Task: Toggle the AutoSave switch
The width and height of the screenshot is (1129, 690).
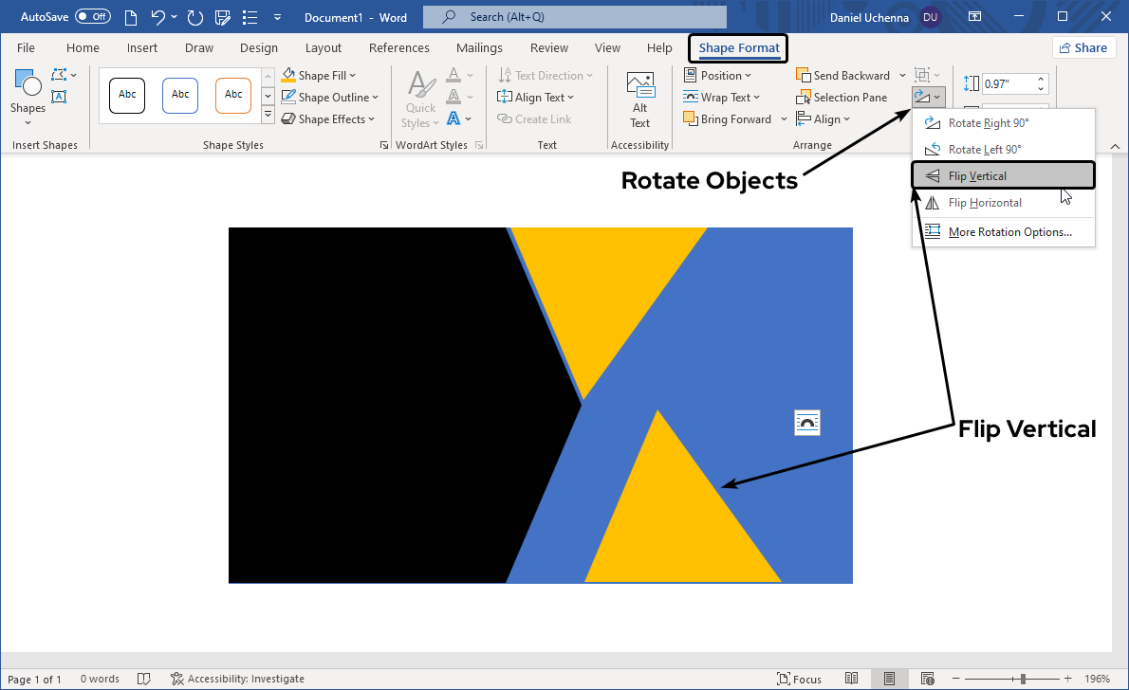Action: pyautogui.click(x=92, y=17)
